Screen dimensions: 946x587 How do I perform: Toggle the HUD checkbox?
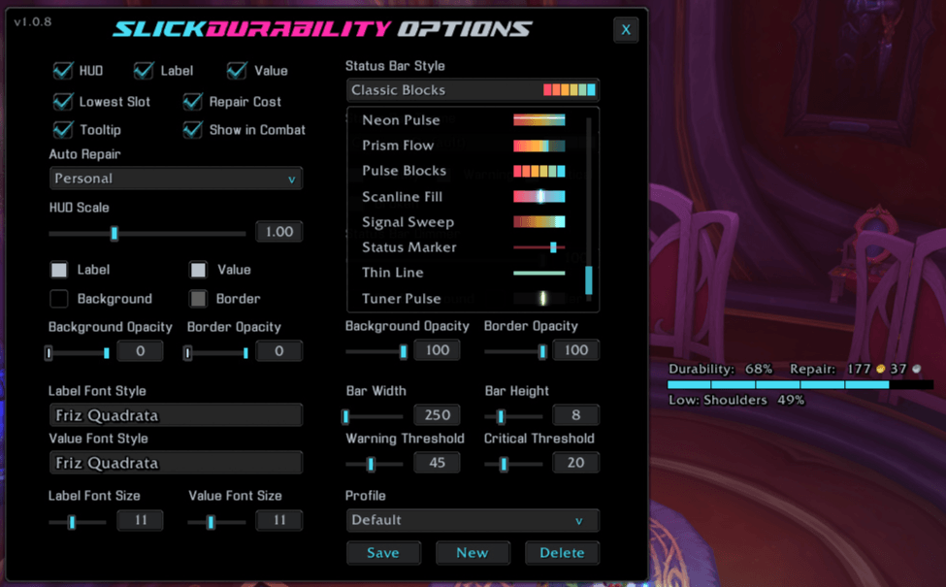coord(63,71)
